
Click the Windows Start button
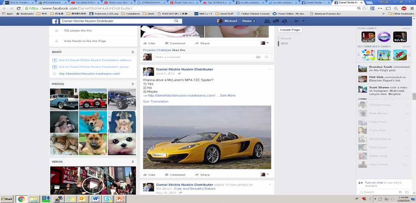[7, 199]
